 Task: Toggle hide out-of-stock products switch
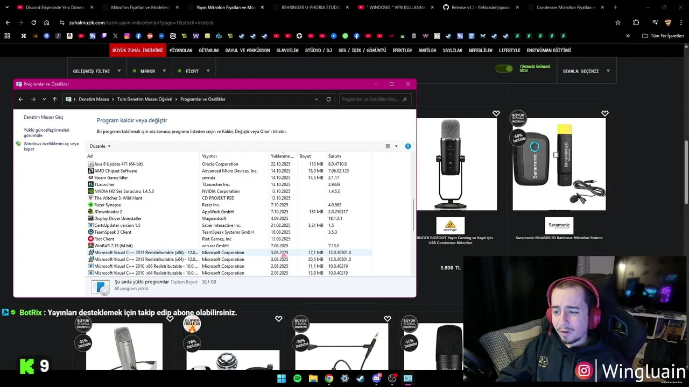point(504,69)
